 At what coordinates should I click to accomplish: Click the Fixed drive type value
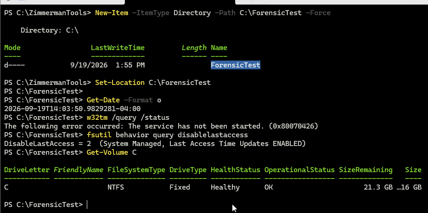point(180,187)
